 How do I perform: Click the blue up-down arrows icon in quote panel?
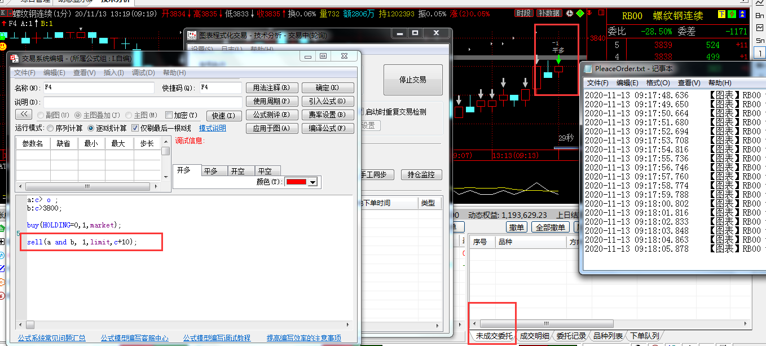tap(743, 15)
